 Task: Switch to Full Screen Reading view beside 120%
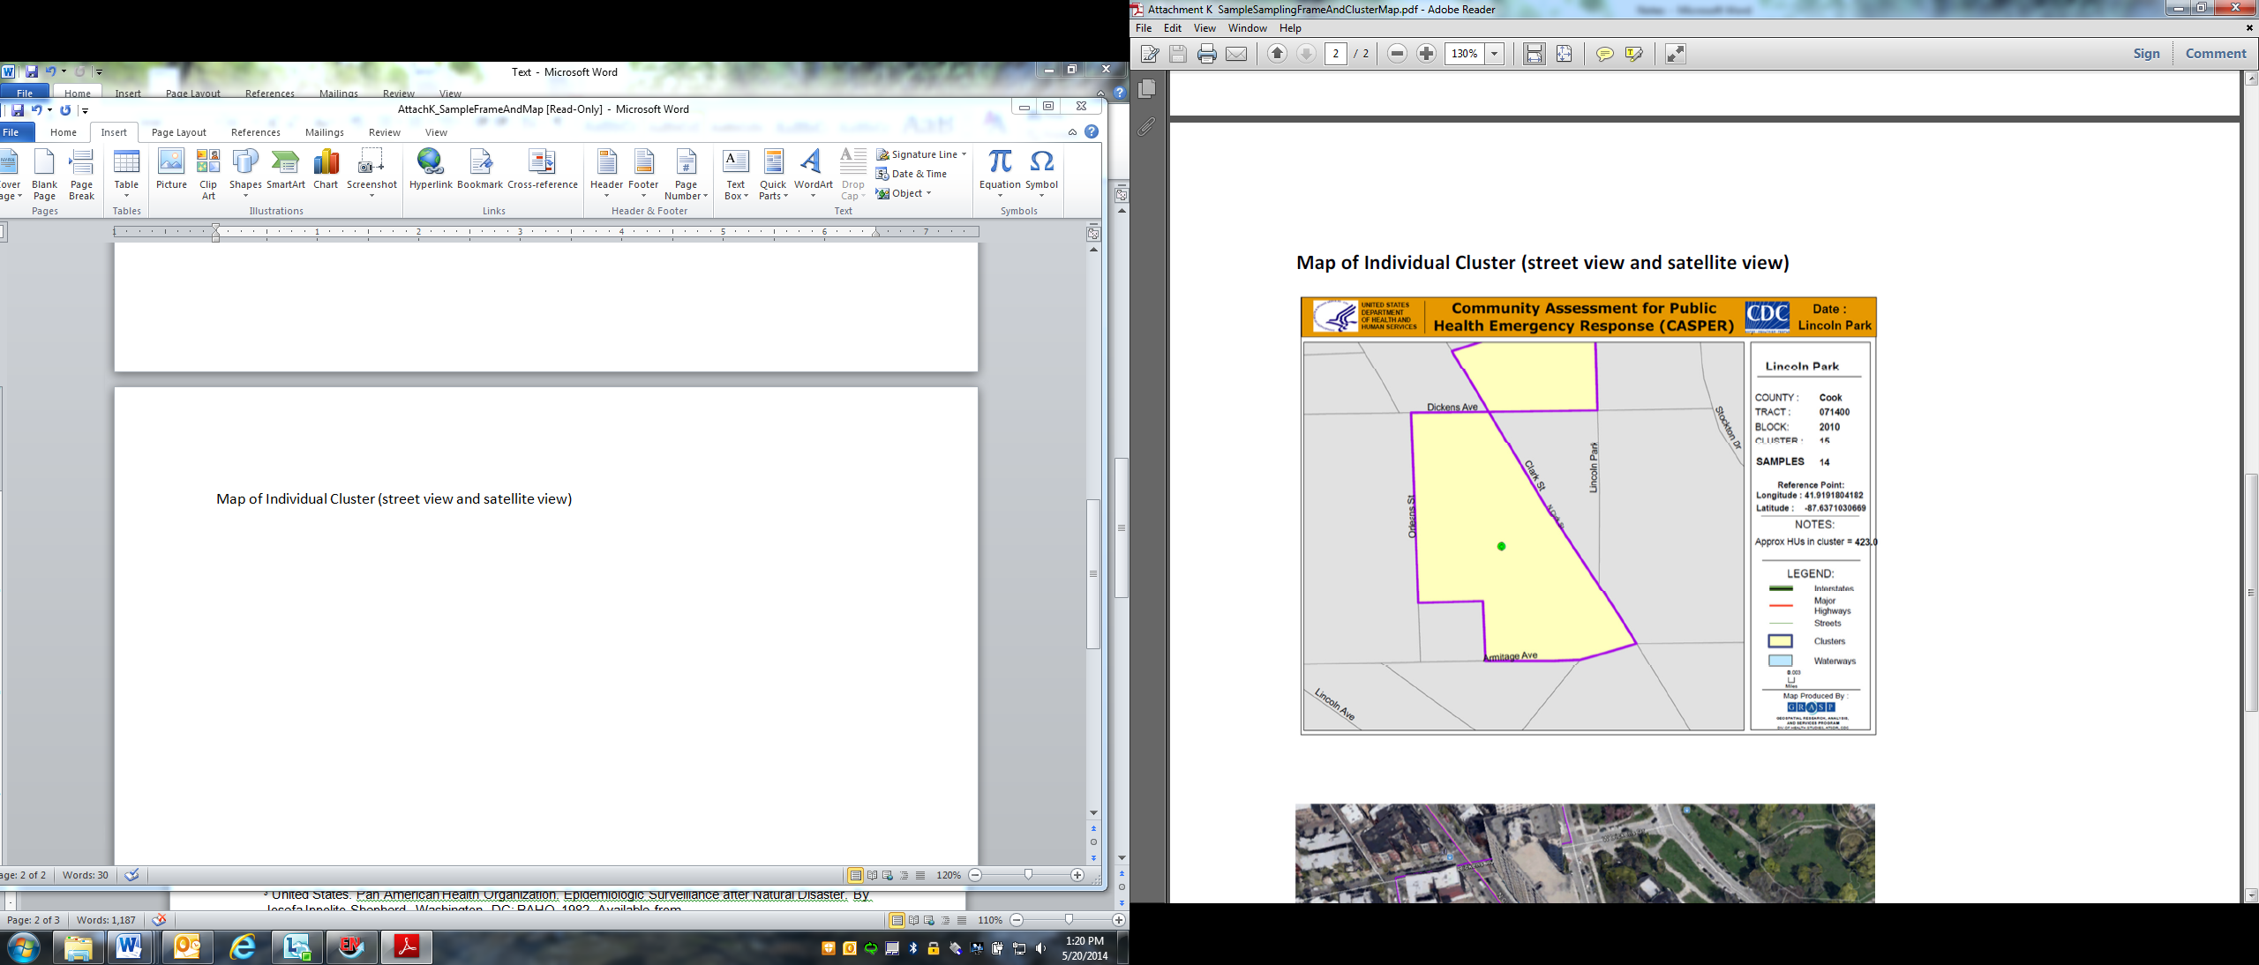(872, 875)
